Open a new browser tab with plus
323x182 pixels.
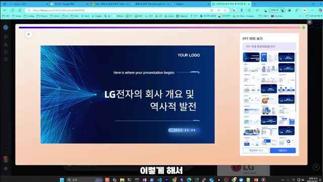tap(254, 4)
